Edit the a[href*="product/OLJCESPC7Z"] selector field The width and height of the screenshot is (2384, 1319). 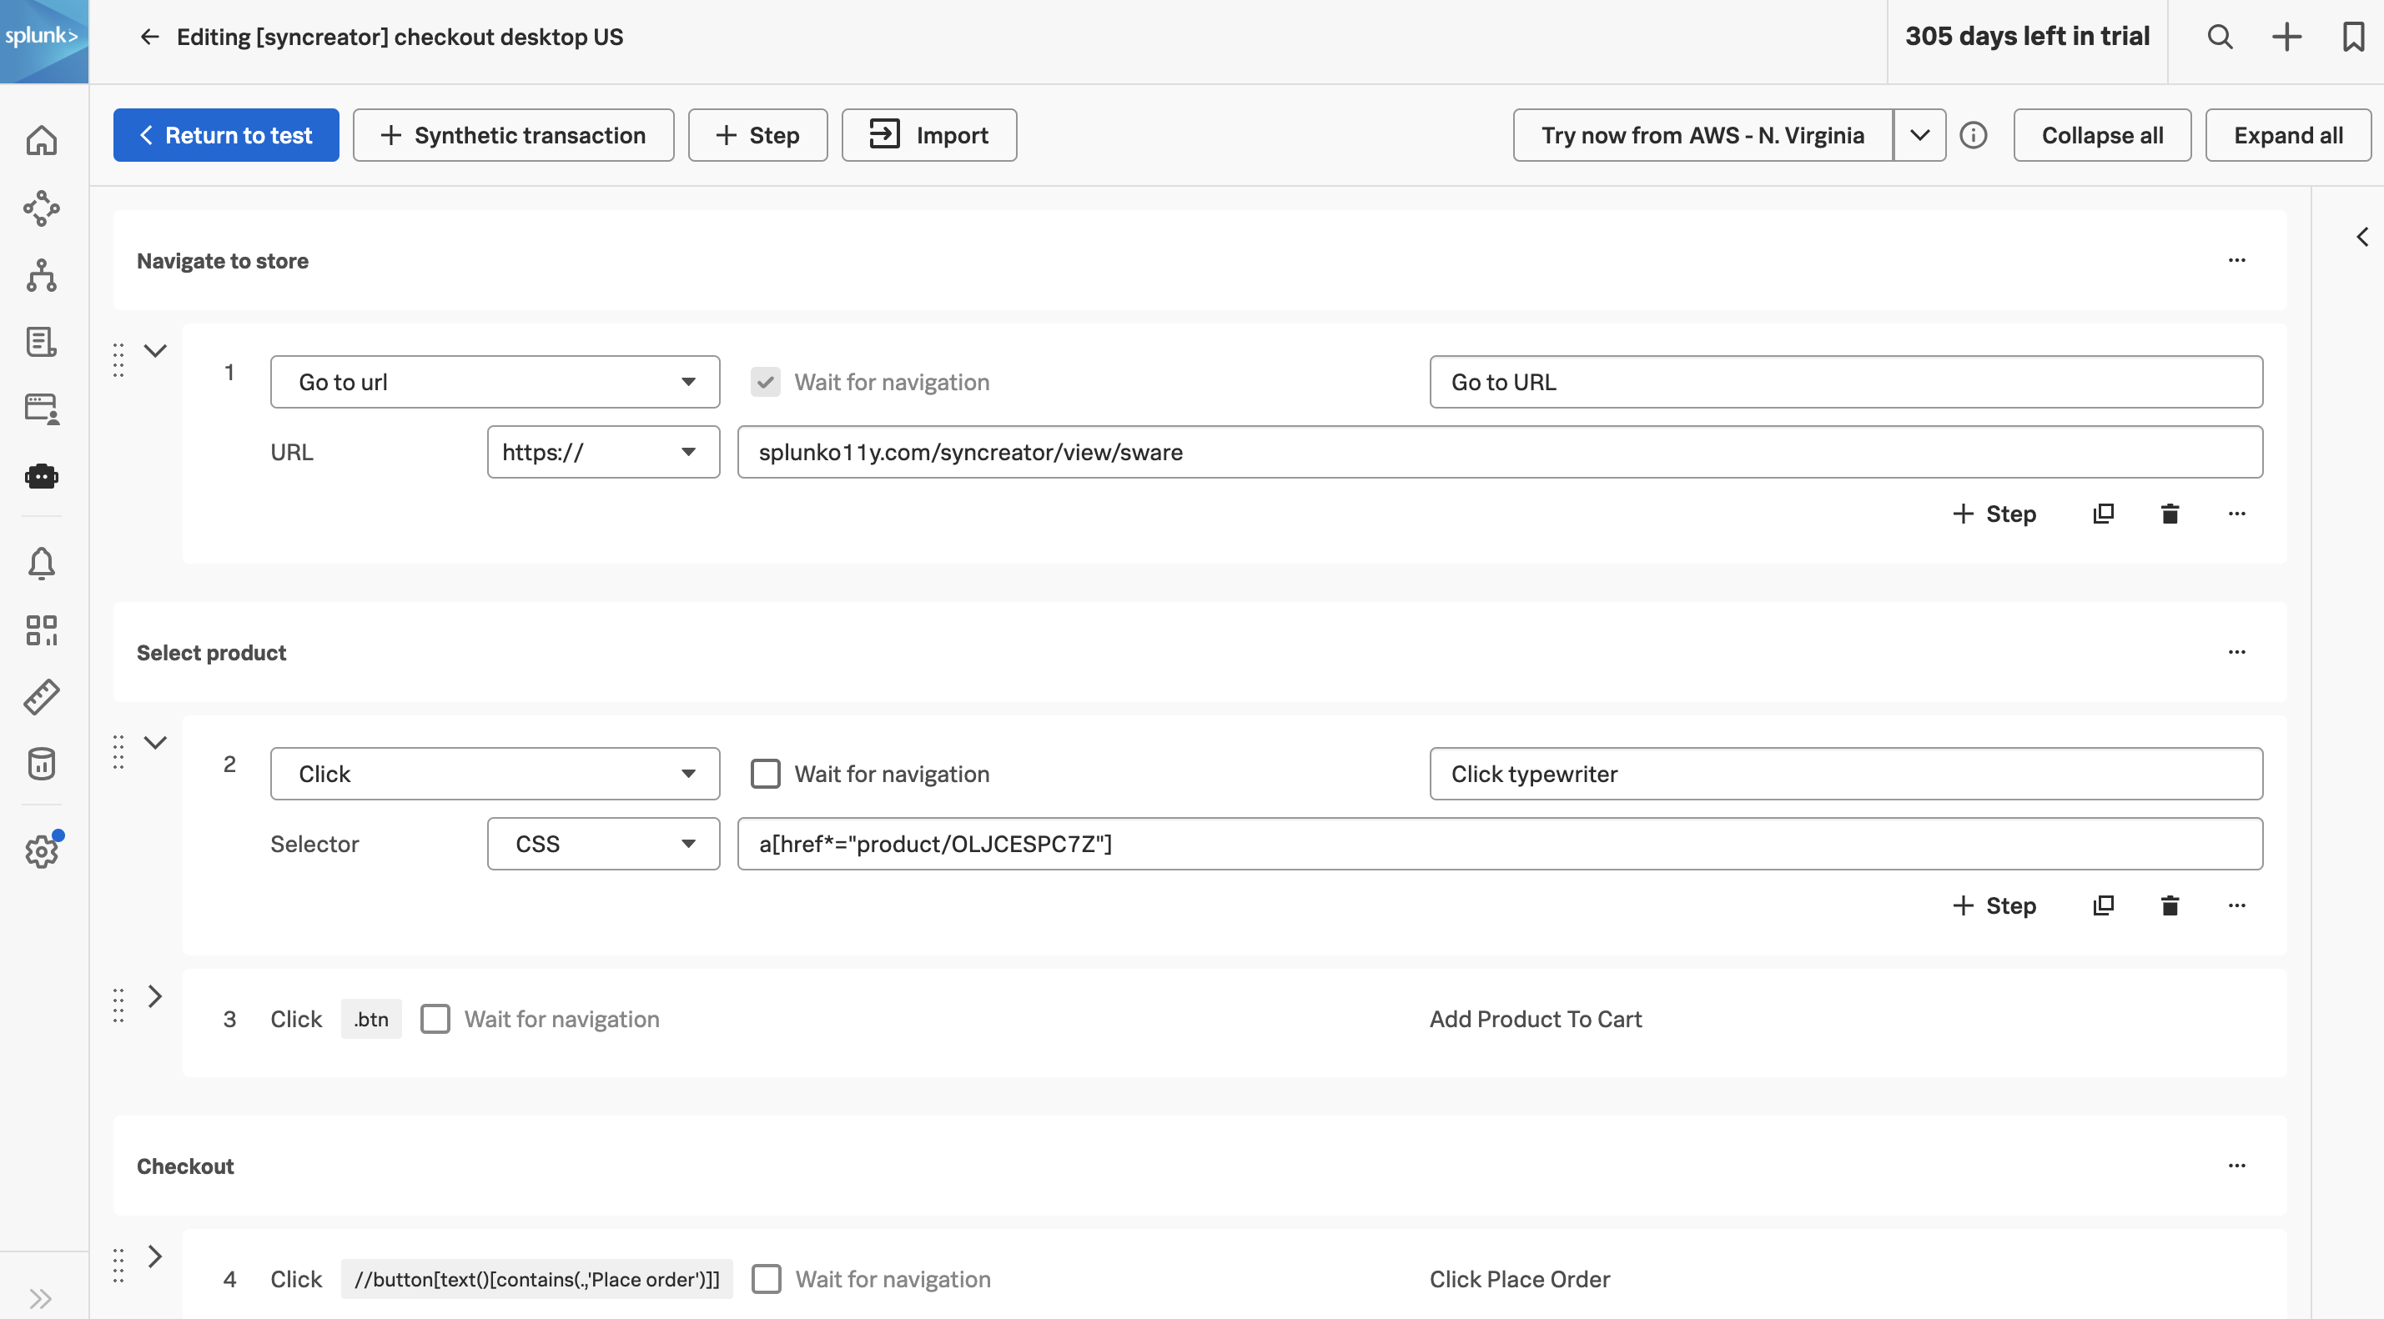tap(1500, 844)
